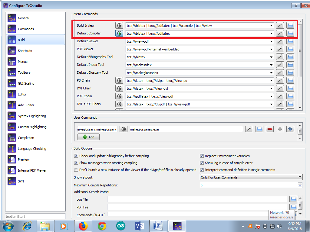Open the Editor settings page
This screenshot has height=232, width=310.
pyautogui.click(x=35, y=94)
